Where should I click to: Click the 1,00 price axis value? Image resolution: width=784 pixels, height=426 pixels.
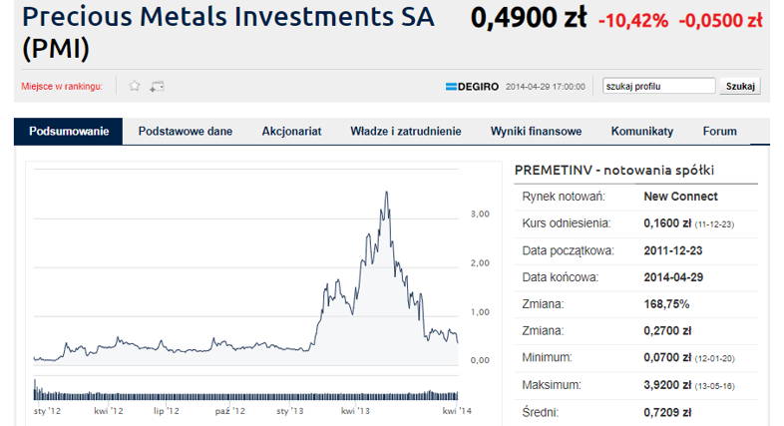tap(480, 312)
